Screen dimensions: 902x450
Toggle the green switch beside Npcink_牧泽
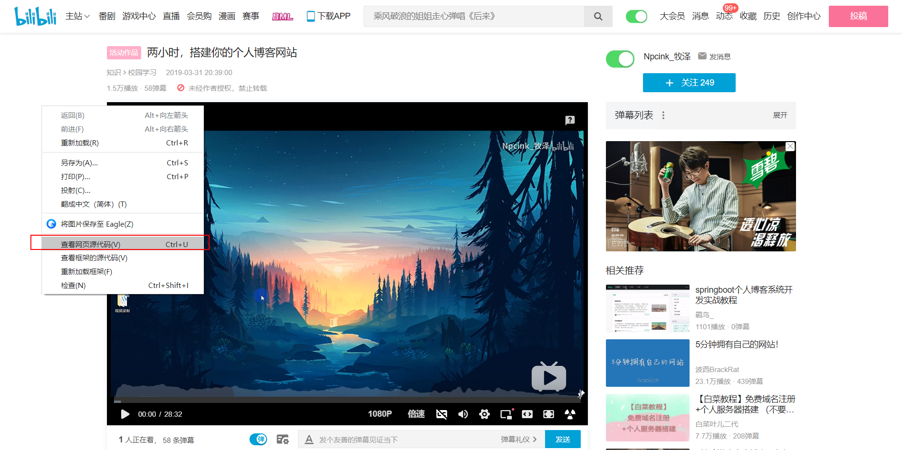(620, 59)
